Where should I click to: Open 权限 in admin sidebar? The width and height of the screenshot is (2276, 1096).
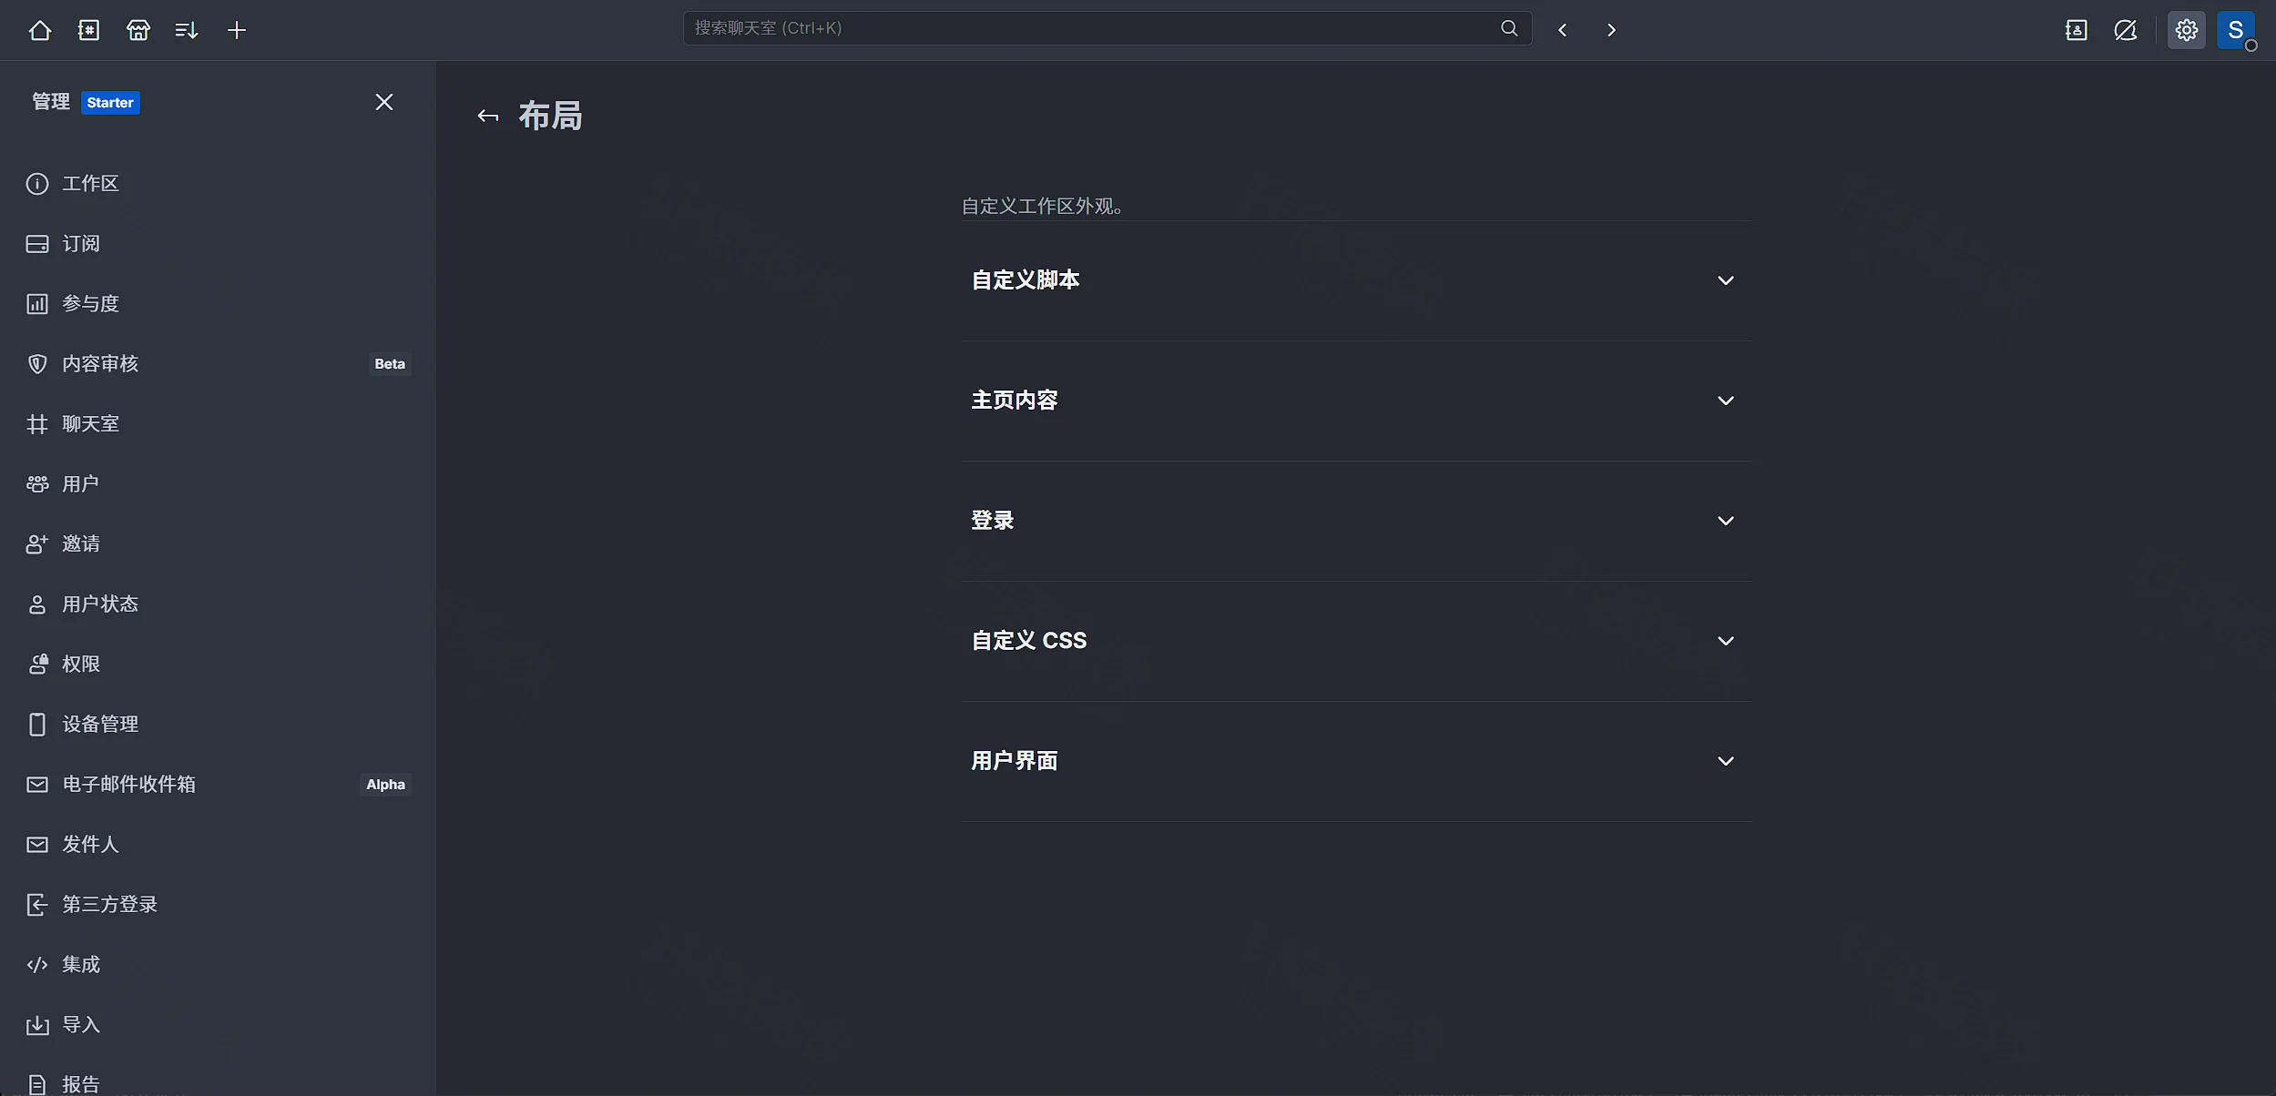218,665
